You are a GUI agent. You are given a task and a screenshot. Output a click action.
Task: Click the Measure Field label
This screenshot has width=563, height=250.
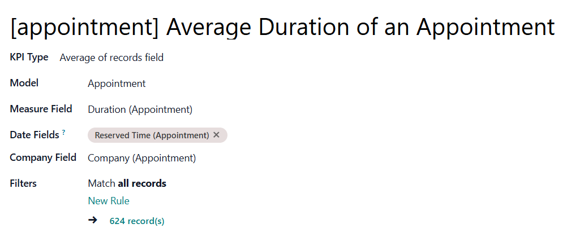coord(41,109)
